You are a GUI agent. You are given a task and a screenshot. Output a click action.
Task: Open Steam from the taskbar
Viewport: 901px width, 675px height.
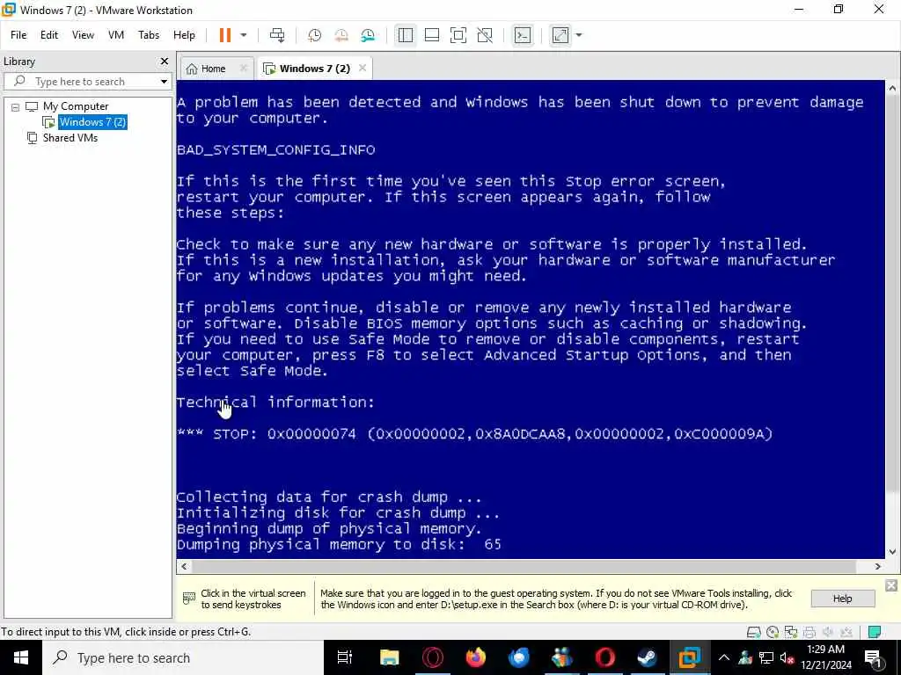coord(648,657)
